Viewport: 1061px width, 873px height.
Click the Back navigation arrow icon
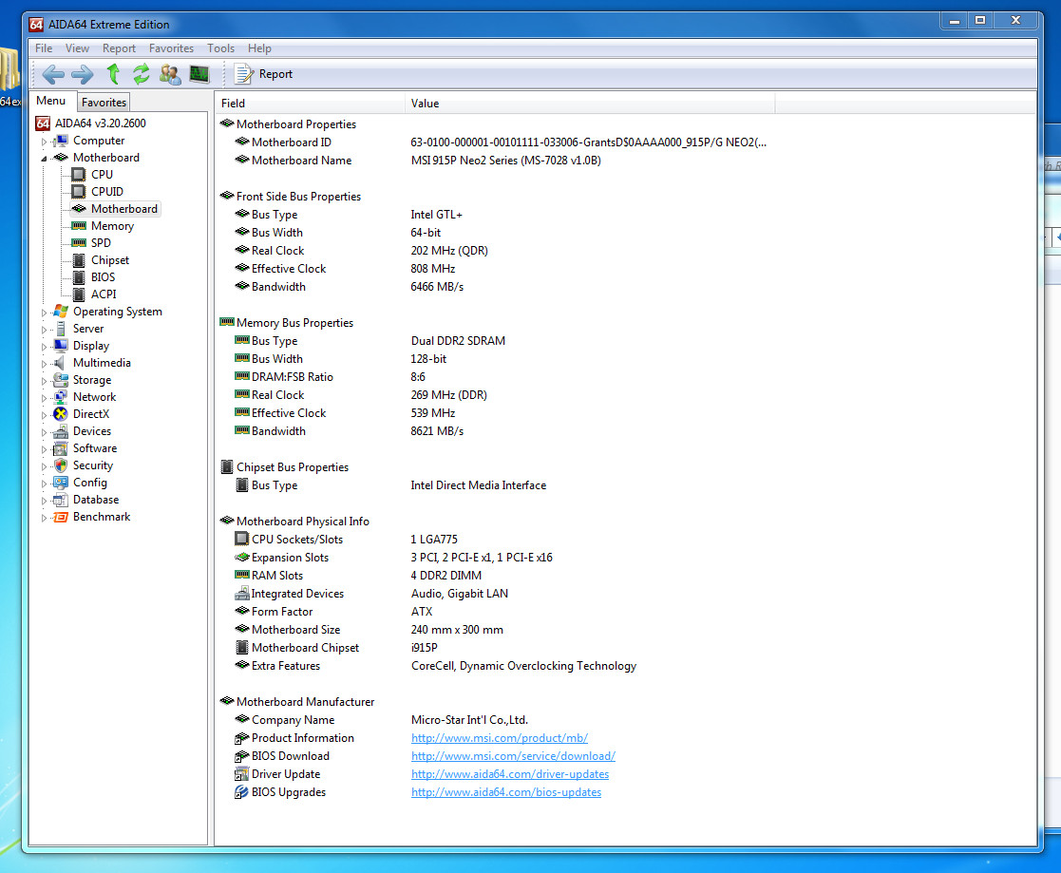(53, 74)
